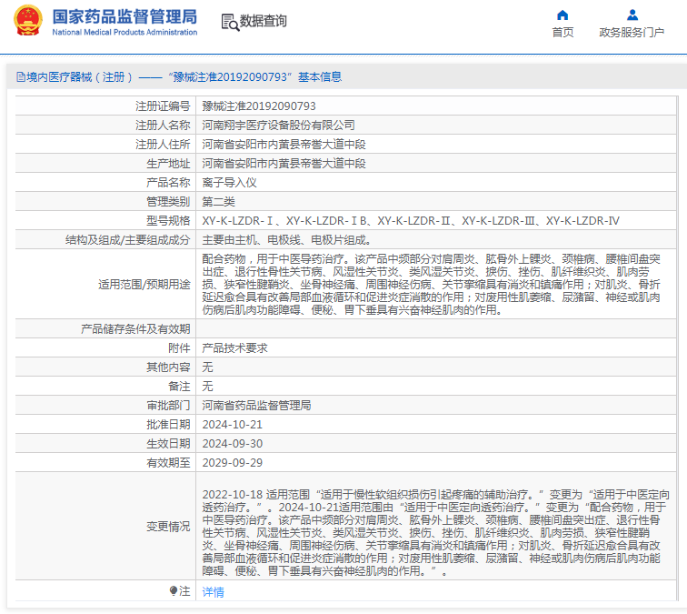
Task: Open the 数据查询 search icon
Action: (230, 22)
